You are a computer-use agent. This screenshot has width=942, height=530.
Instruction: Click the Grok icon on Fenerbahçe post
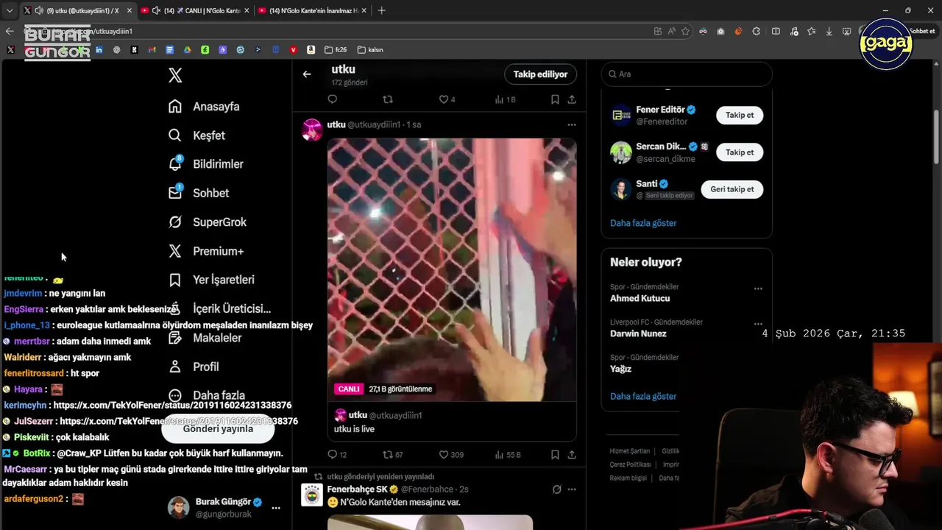pos(557,490)
